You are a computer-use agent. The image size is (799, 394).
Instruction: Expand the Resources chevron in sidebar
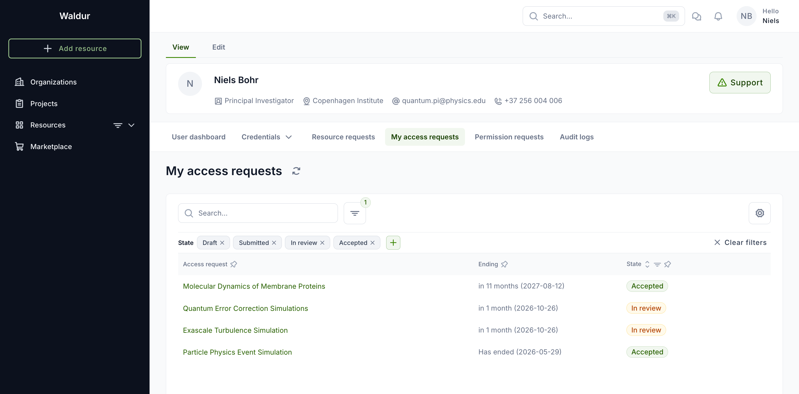[x=131, y=125]
